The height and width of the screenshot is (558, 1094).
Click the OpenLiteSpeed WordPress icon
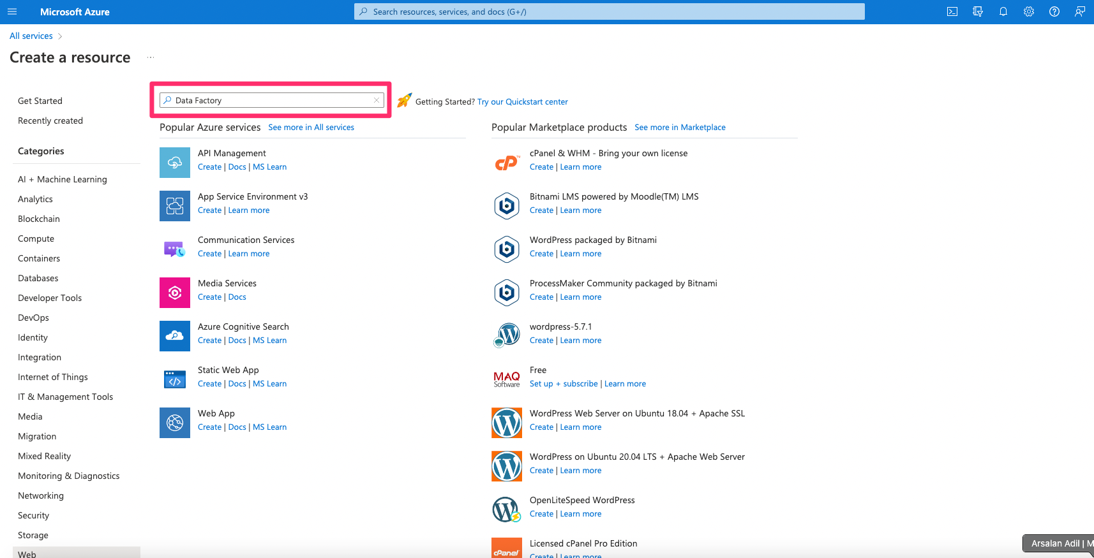click(x=507, y=510)
